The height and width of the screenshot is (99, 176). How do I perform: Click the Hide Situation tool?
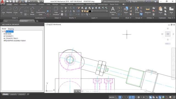pyautogui.click(x=56, y=11)
